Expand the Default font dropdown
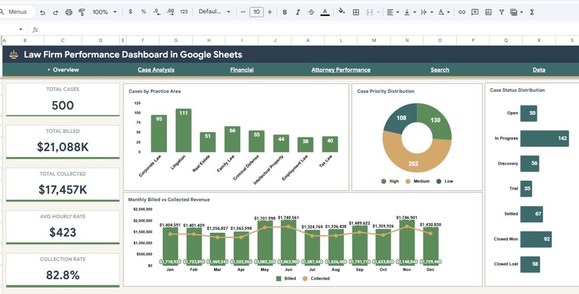 pos(214,12)
